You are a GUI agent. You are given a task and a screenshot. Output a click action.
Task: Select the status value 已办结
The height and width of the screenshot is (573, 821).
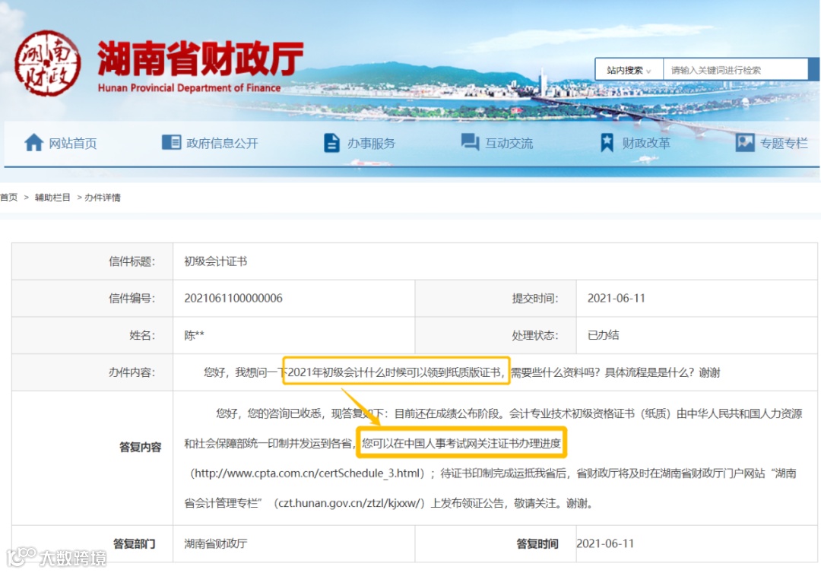[x=603, y=335]
